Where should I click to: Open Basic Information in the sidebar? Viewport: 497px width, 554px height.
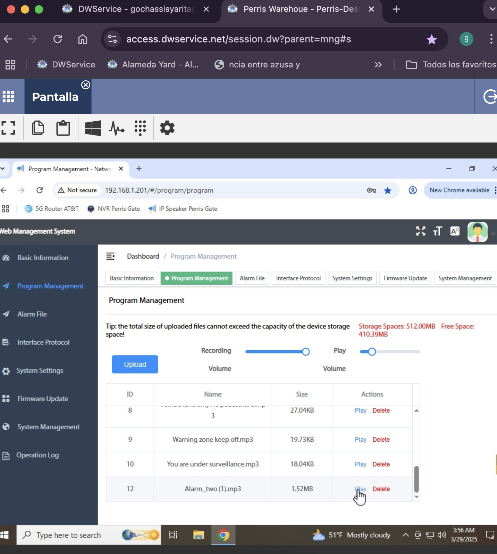pyautogui.click(x=43, y=258)
